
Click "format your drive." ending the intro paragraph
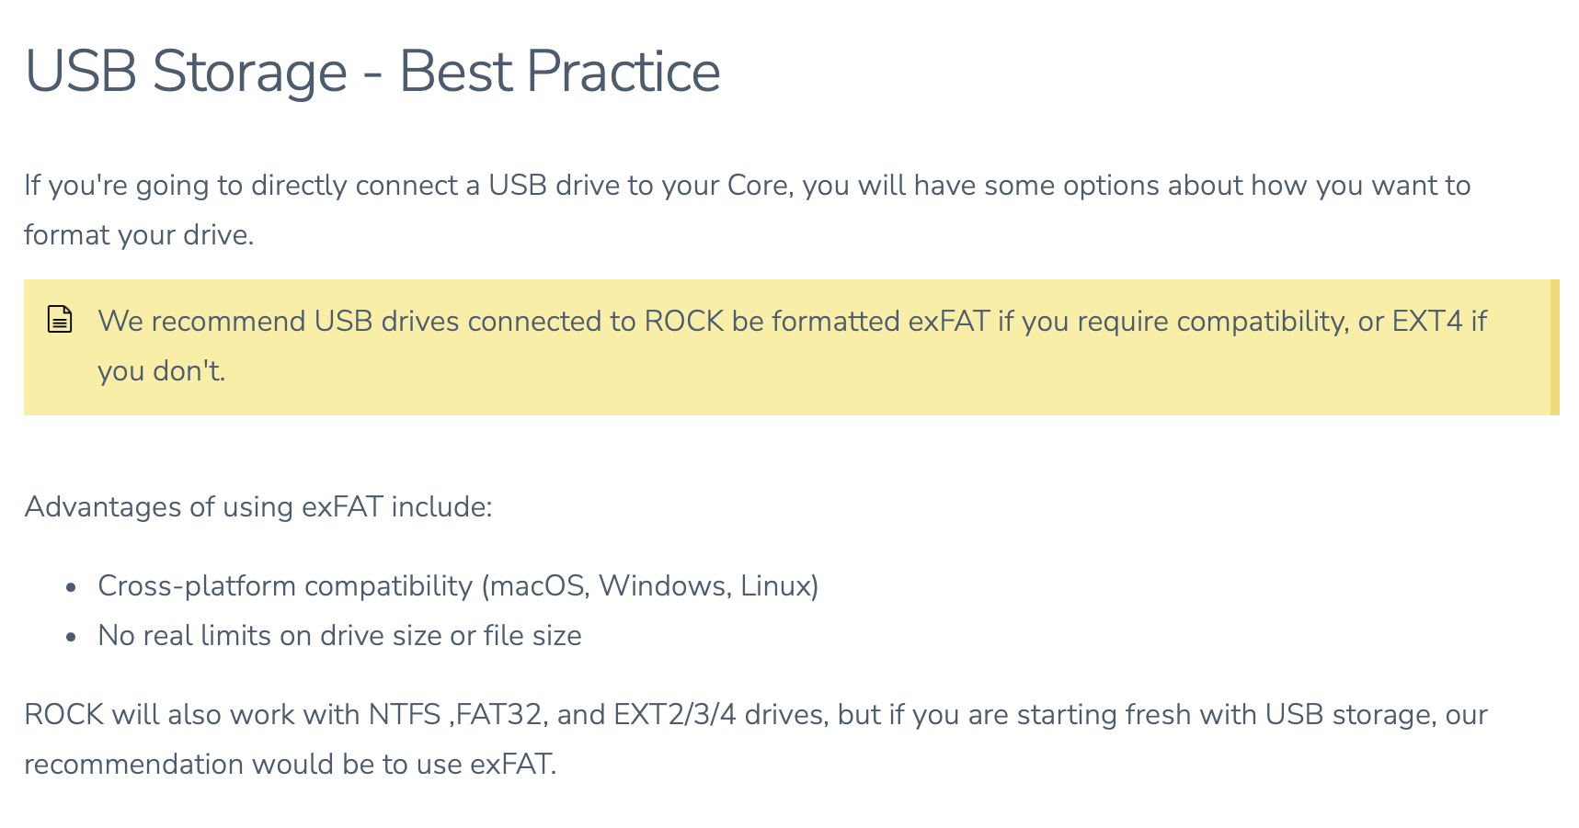pyautogui.click(x=138, y=235)
